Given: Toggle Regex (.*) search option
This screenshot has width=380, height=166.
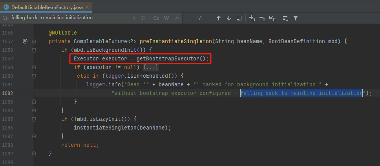Looking at the screenshot, I should pos(176,18).
